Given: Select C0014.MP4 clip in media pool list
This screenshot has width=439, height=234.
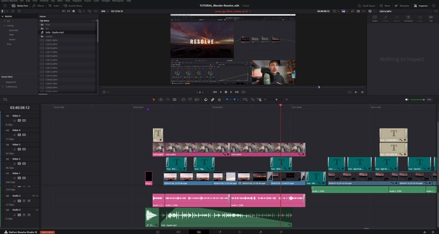Looking at the screenshot, I should (x=68, y=64).
